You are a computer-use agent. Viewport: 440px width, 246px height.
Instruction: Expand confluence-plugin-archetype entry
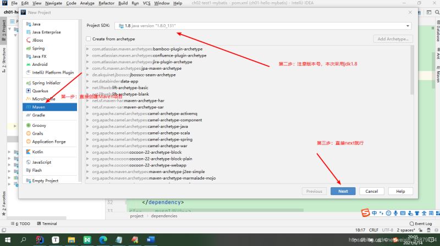[x=87, y=55]
